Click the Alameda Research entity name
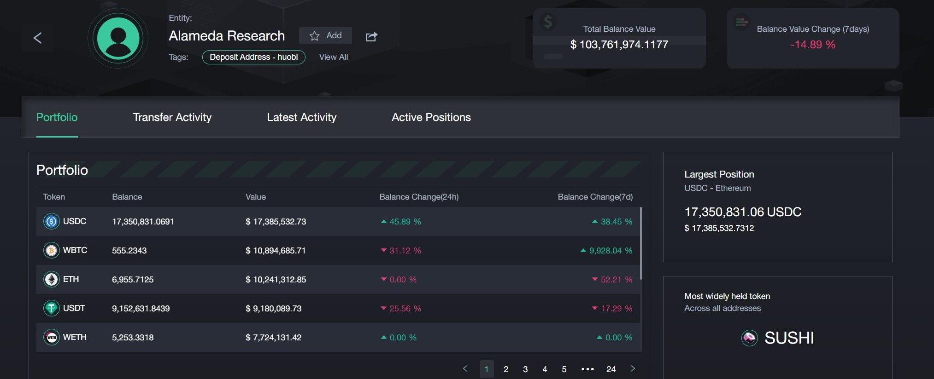The image size is (934, 379). tap(227, 36)
